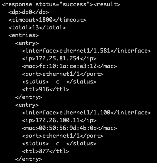Click the ttl 877 line
Image resolution: width=157 pixels, height=163 pixels.
(46, 151)
